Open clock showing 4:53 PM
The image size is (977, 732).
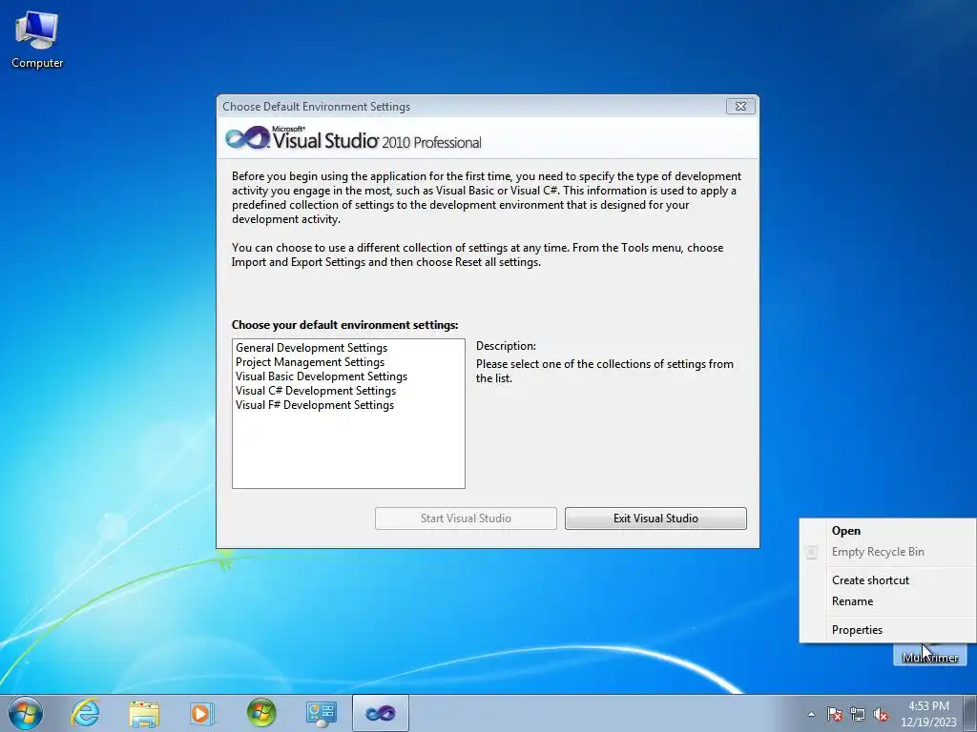(928, 714)
